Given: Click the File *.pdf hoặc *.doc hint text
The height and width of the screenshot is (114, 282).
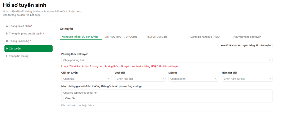Looking at the screenshot, I should 78,105.
